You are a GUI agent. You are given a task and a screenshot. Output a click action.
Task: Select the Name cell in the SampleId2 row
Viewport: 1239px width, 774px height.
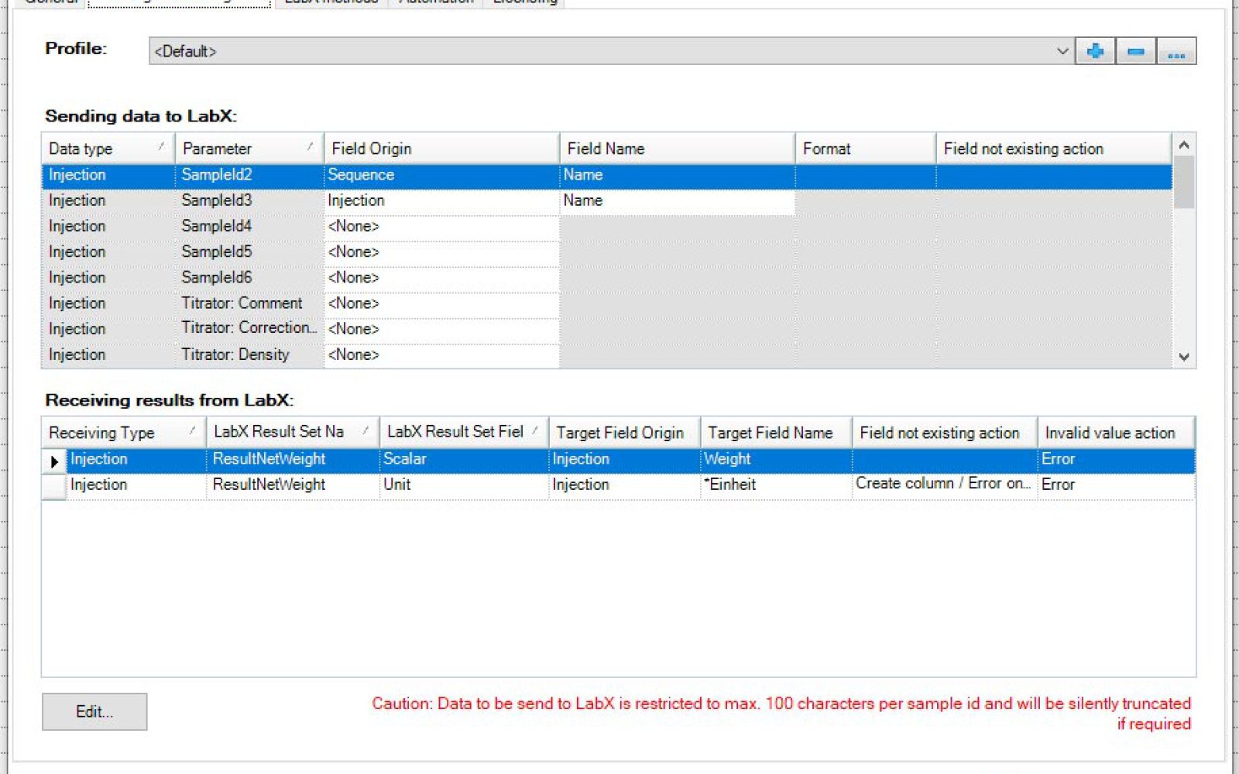click(x=678, y=175)
